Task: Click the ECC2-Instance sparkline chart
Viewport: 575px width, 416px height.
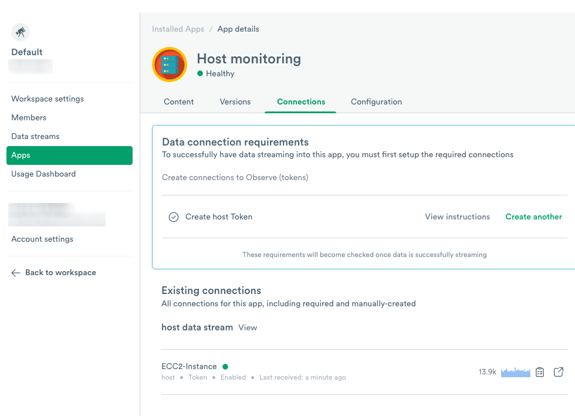Action: (515, 373)
